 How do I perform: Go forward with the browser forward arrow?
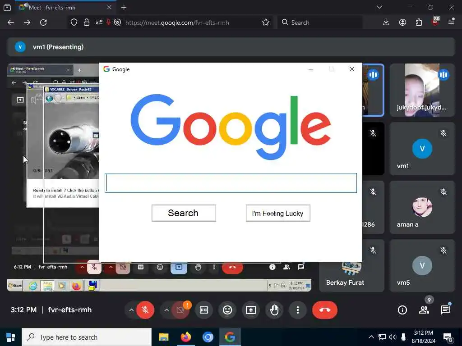click(27, 23)
